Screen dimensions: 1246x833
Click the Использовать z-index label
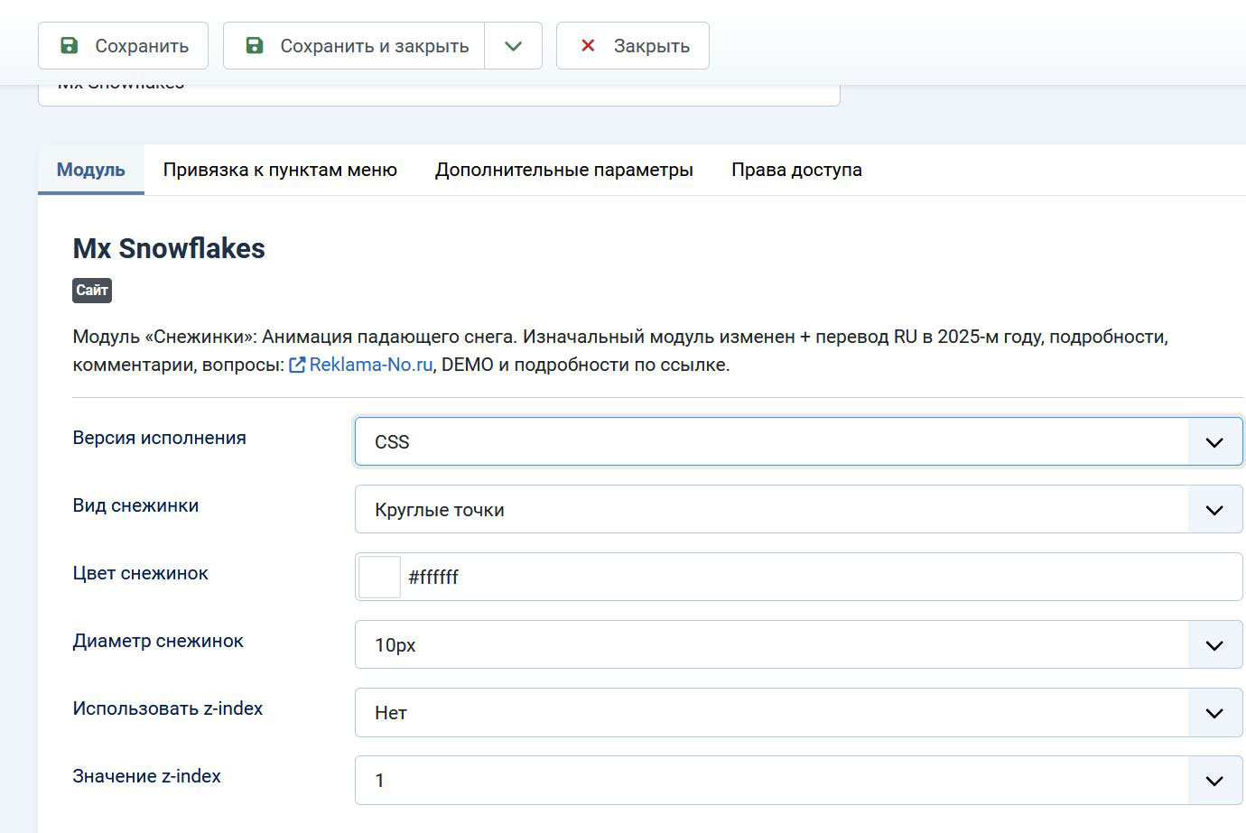coord(168,708)
